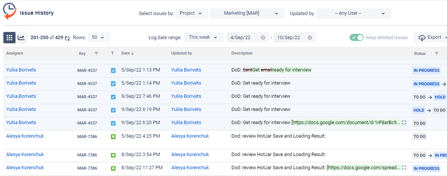447x176 pixels.
Task: Open the Status column filter
Action: [x=436, y=53]
